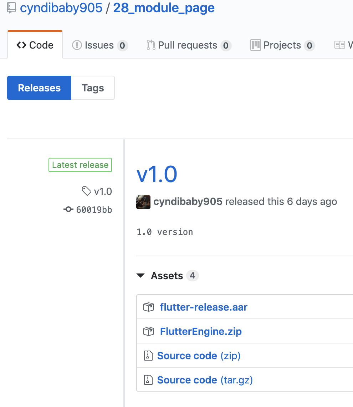353x407 pixels.
Task: Click the package icon beside FlutterEngine.zip
Action: click(x=148, y=331)
